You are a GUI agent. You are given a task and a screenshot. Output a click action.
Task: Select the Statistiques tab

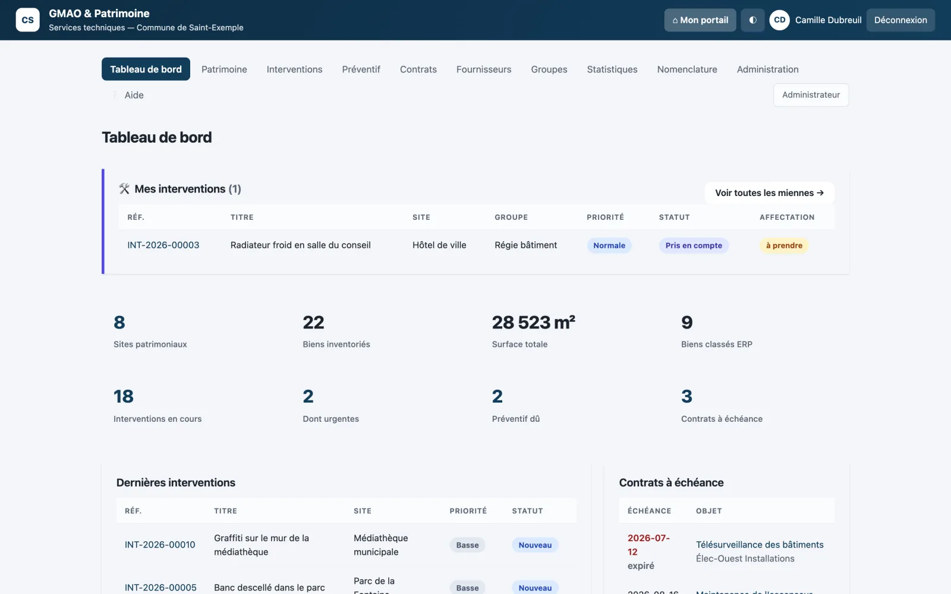tap(612, 69)
